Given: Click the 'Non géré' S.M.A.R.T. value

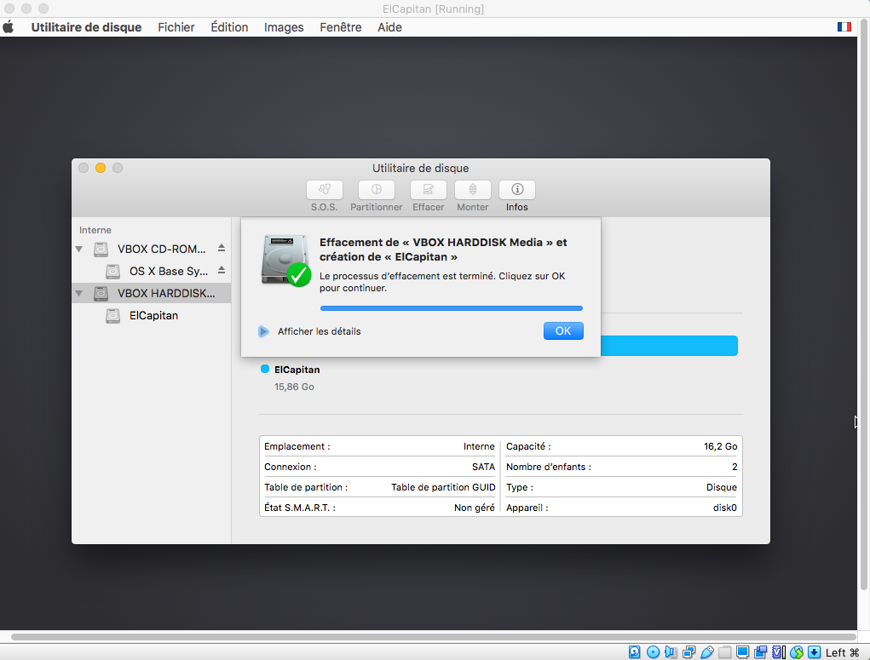Looking at the screenshot, I should pos(475,508).
